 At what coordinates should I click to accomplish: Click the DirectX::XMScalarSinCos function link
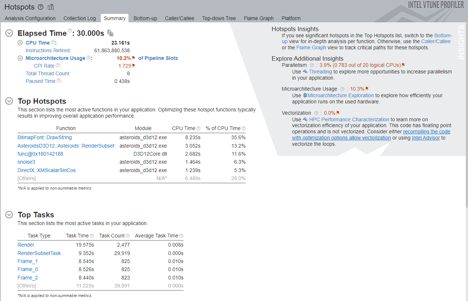(x=47, y=170)
